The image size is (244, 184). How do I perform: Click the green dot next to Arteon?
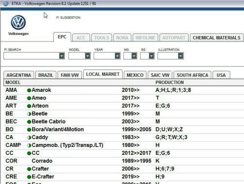tap(29, 106)
